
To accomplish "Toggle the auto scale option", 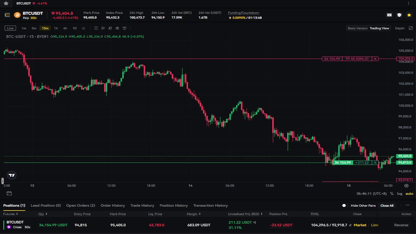I will [409, 194].
